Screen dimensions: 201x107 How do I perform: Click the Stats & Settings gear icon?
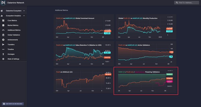click(x=3, y=59)
